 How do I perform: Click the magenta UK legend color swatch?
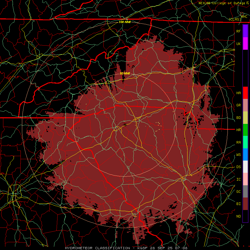[x=245, y=44]
